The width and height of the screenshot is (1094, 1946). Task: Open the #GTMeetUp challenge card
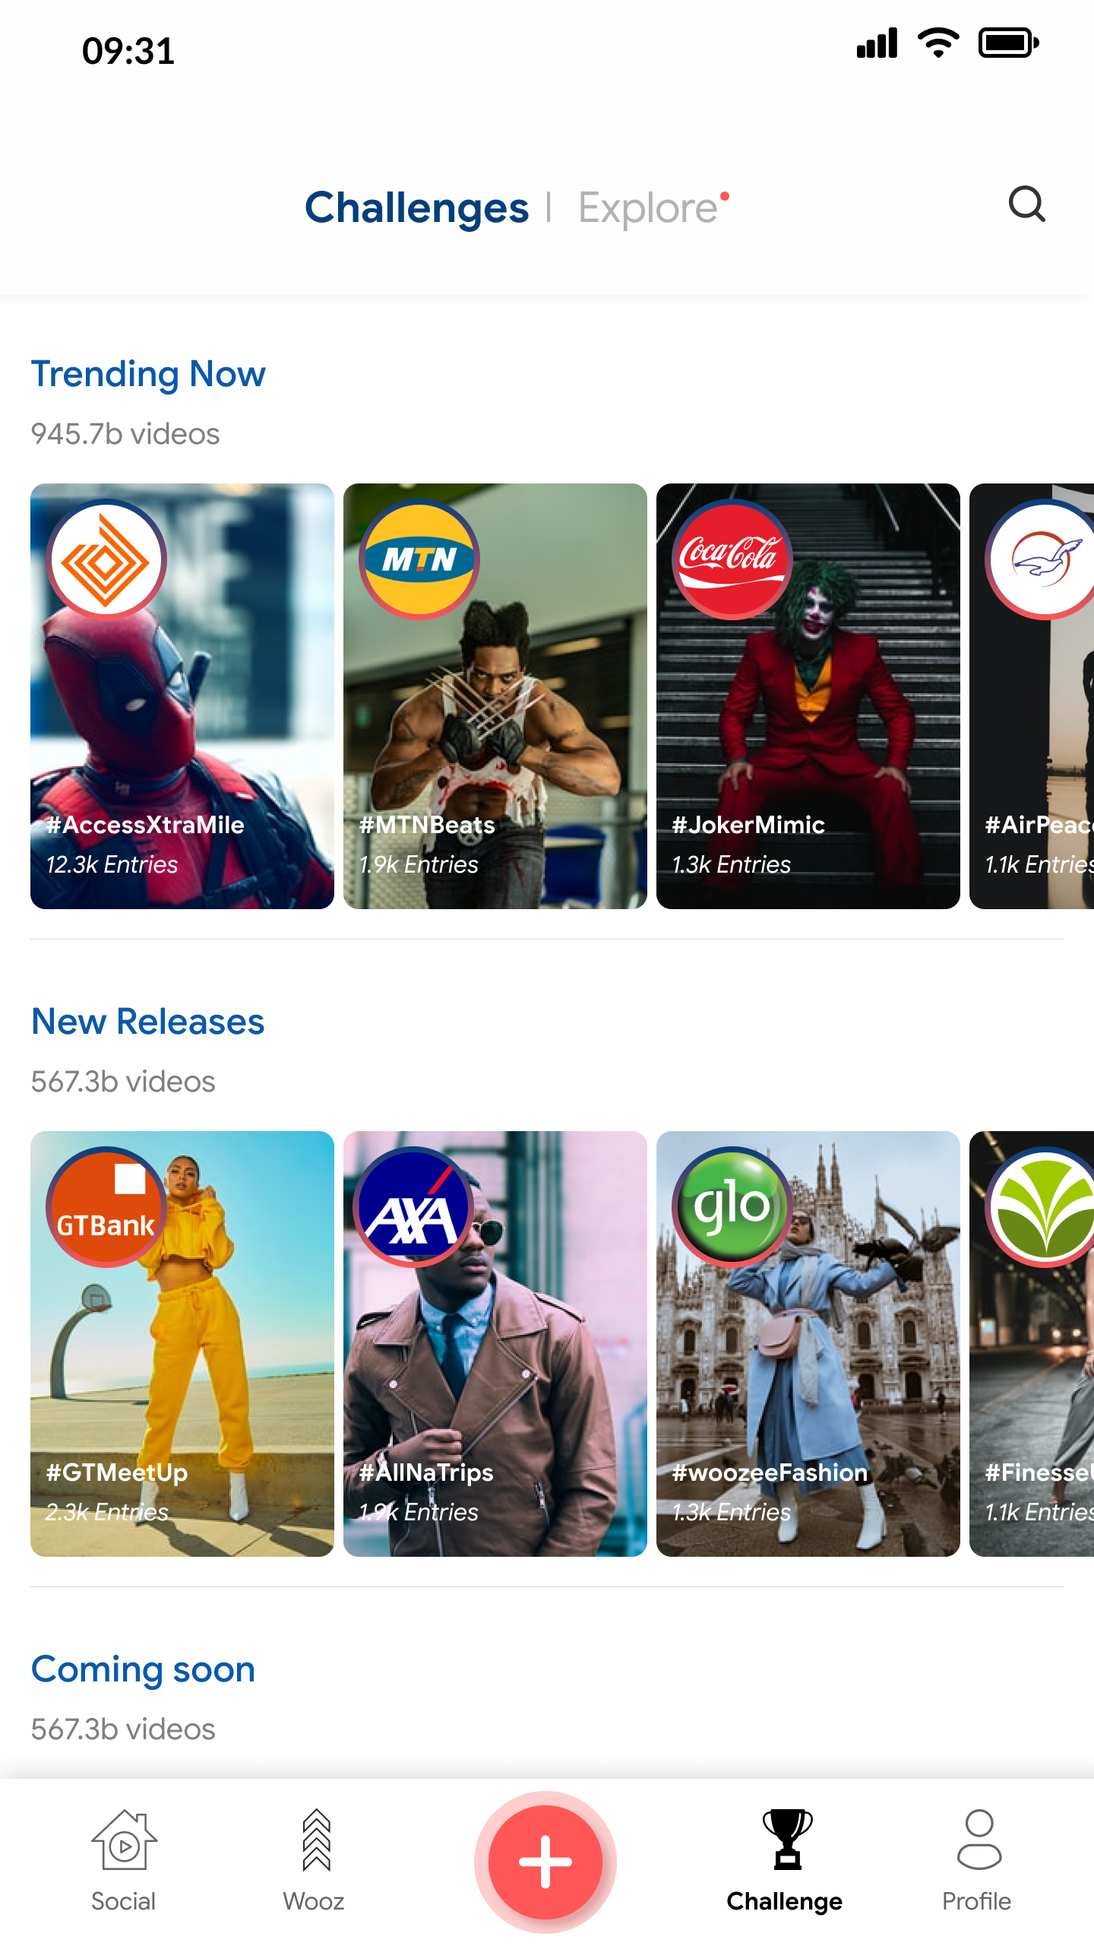[x=182, y=1344]
